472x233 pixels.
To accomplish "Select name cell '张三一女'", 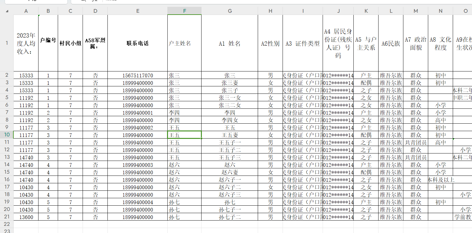I will [230, 98].
